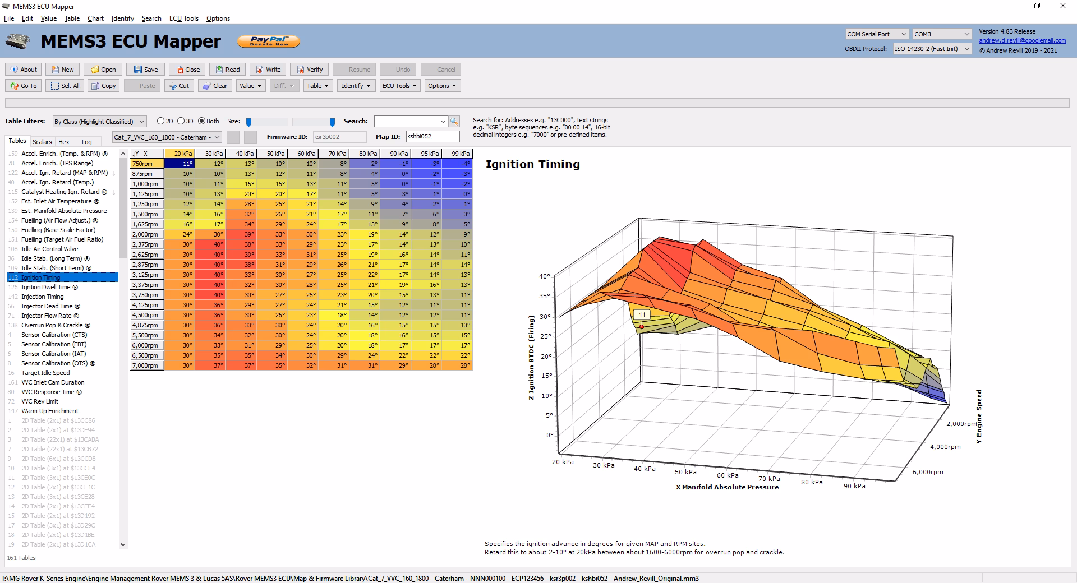Select the Both table filter radio
1077x583 pixels.
(202, 121)
